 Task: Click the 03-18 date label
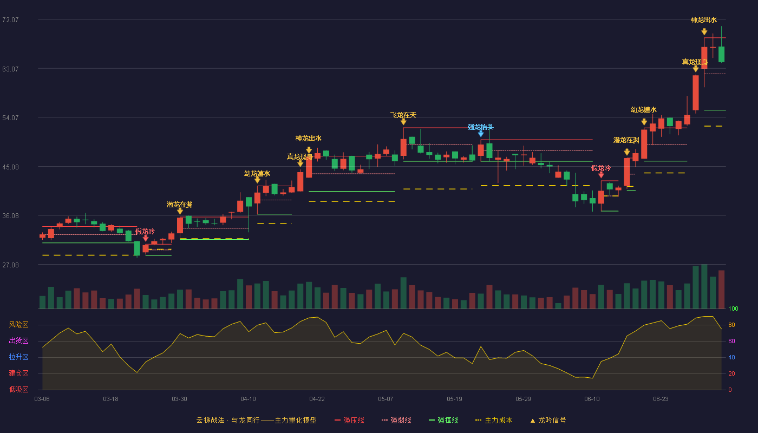[x=110, y=399]
